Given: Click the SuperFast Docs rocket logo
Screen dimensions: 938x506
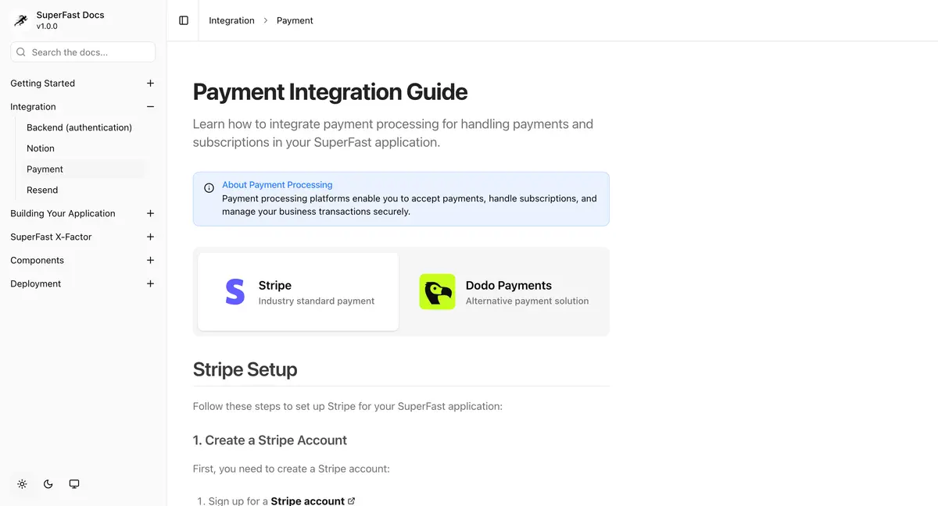Looking at the screenshot, I should [x=20, y=20].
